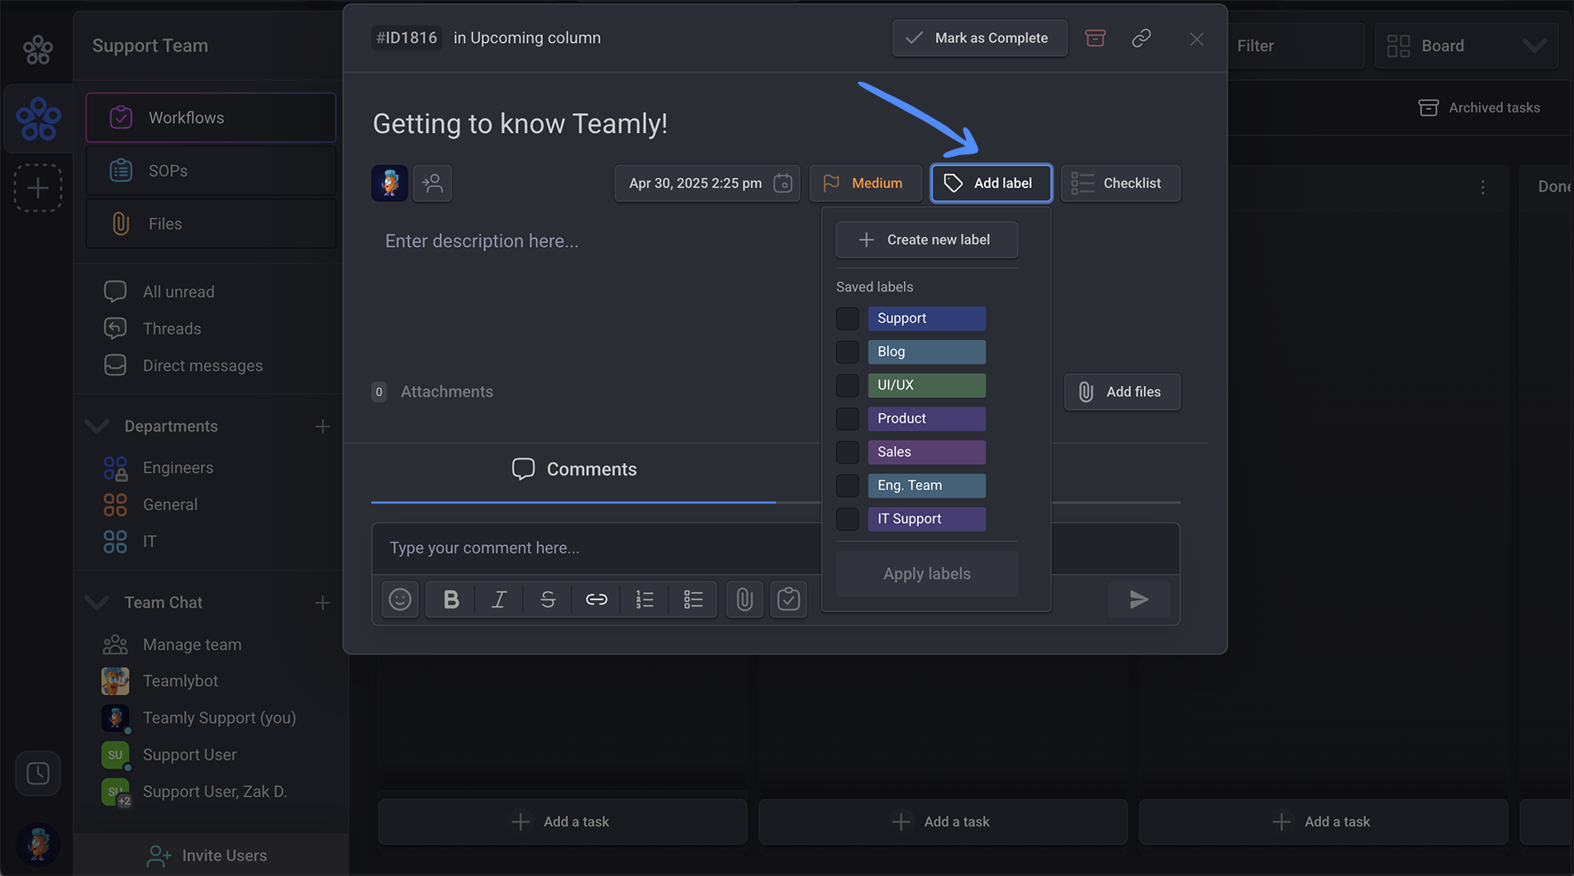Click the archive task icon in header

click(x=1095, y=38)
